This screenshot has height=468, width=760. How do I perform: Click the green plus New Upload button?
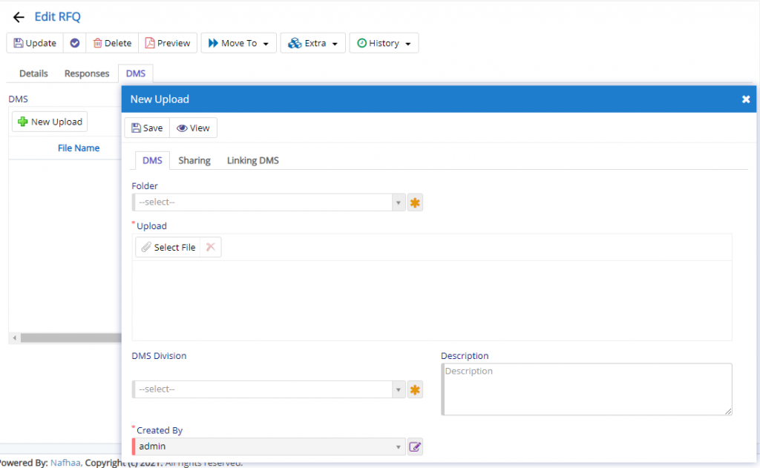(50, 122)
